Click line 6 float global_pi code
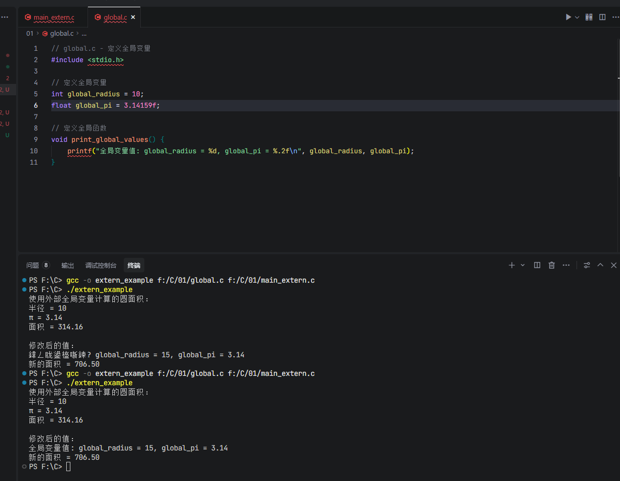The height and width of the screenshot is (481, 620). point(106,105)
